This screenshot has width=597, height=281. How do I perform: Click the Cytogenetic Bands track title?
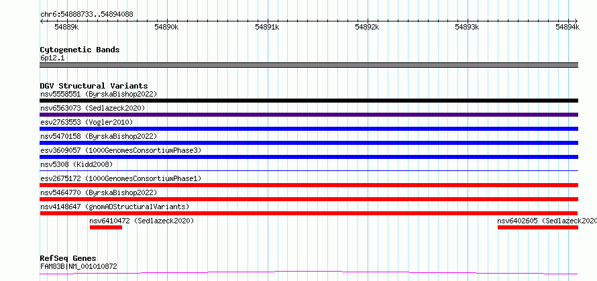coord(80,50)
